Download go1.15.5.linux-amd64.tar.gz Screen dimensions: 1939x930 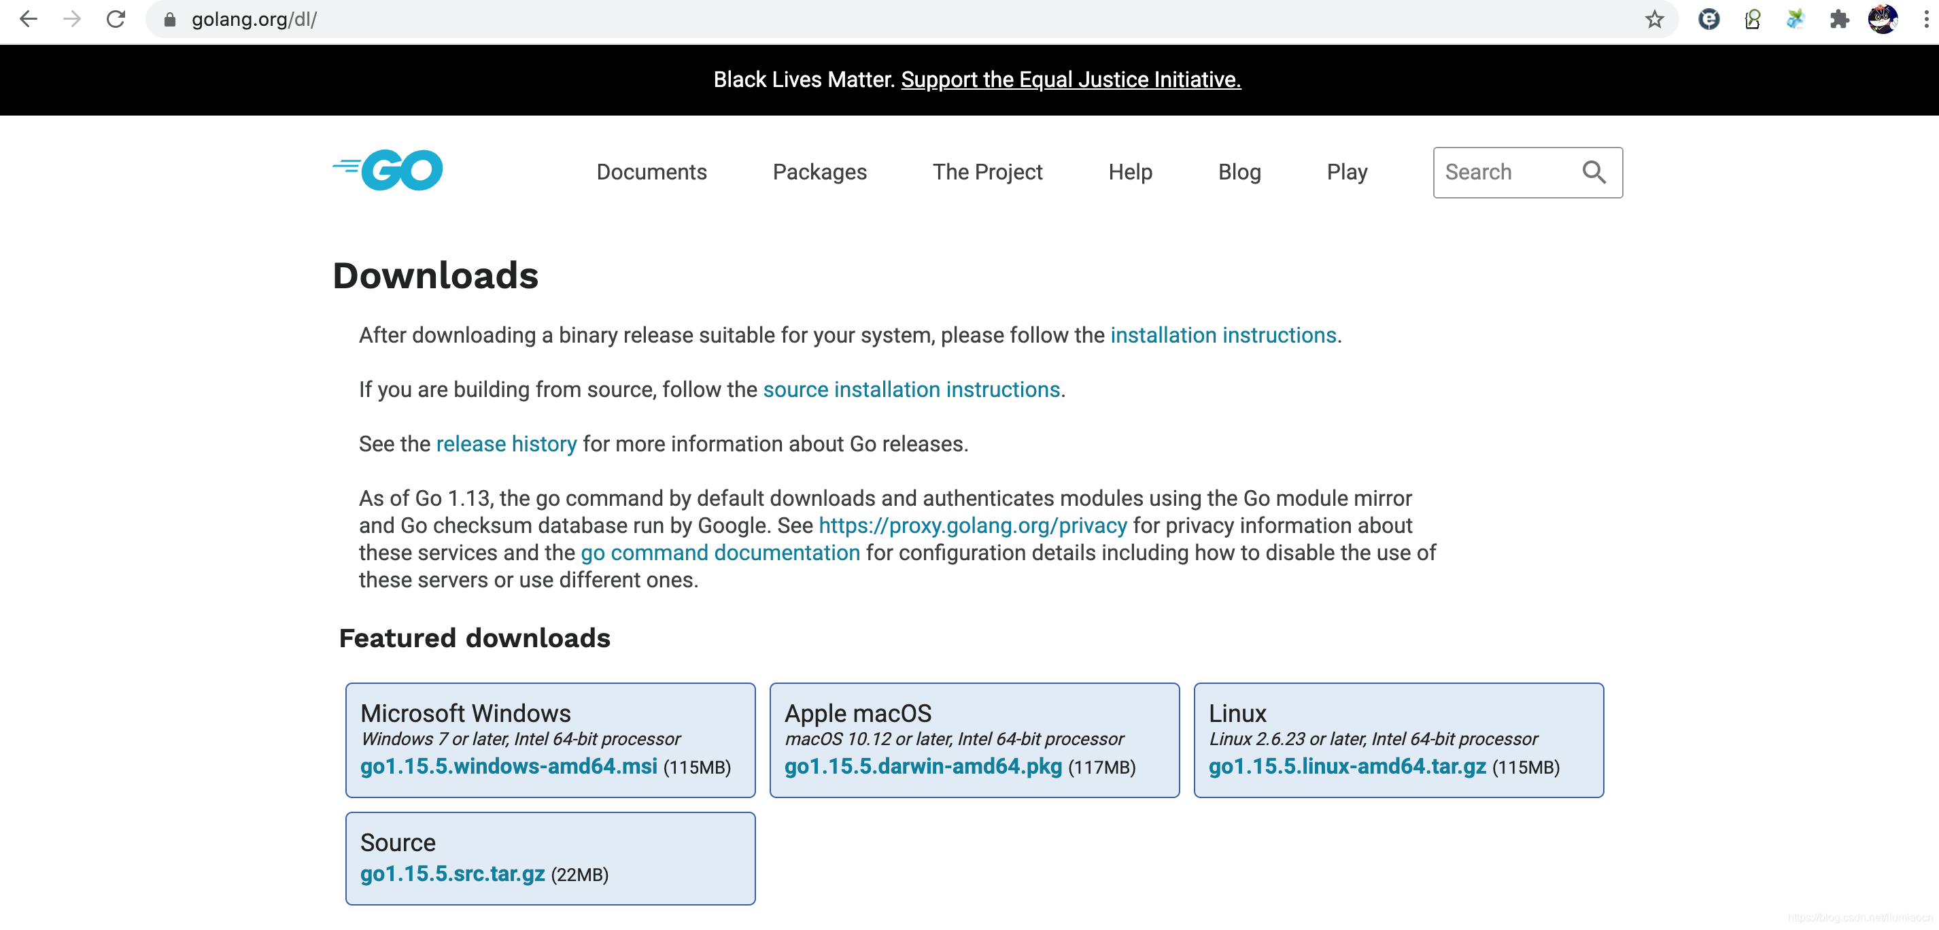[x=1348, y=766]
